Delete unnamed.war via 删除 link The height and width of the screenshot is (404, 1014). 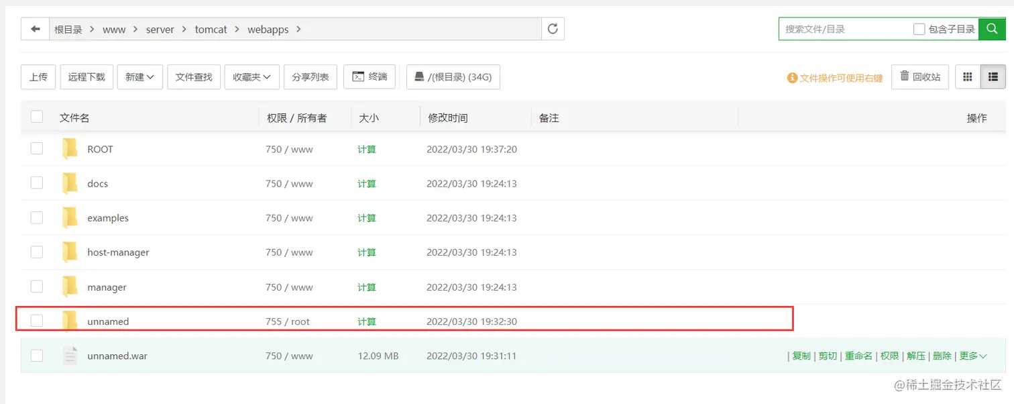click(x=942, y=356)
